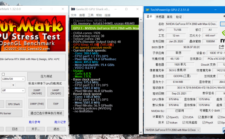Click 通过已选分辨率执行测试 button

click(46, 113)
